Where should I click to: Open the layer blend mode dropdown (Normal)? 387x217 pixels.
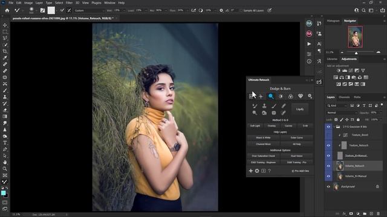(342, 113)
